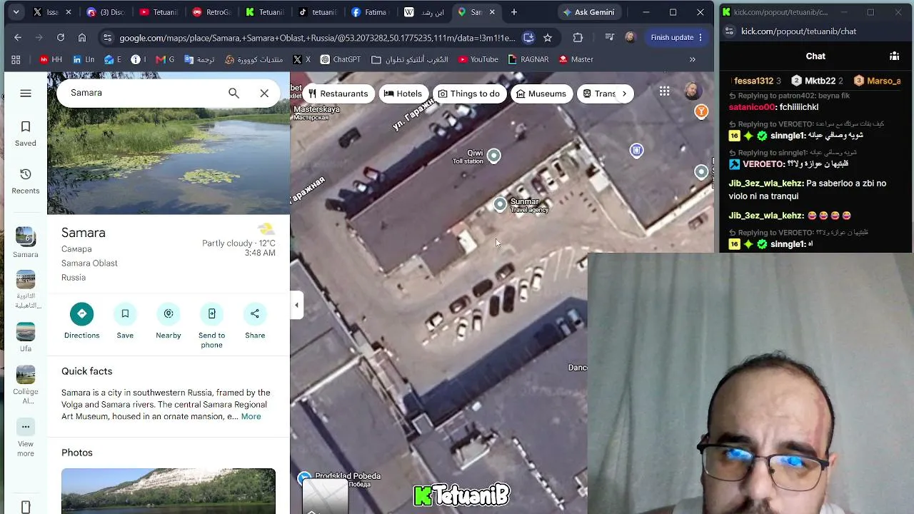Open Recents in the Maps sidebar
The height and width of the screenshot is (514, 914).
tap(26, 181)
